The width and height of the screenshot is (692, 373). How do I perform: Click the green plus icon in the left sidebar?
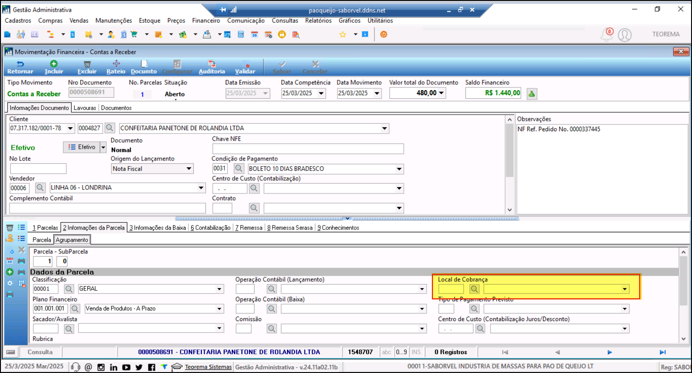click(9, 272)
